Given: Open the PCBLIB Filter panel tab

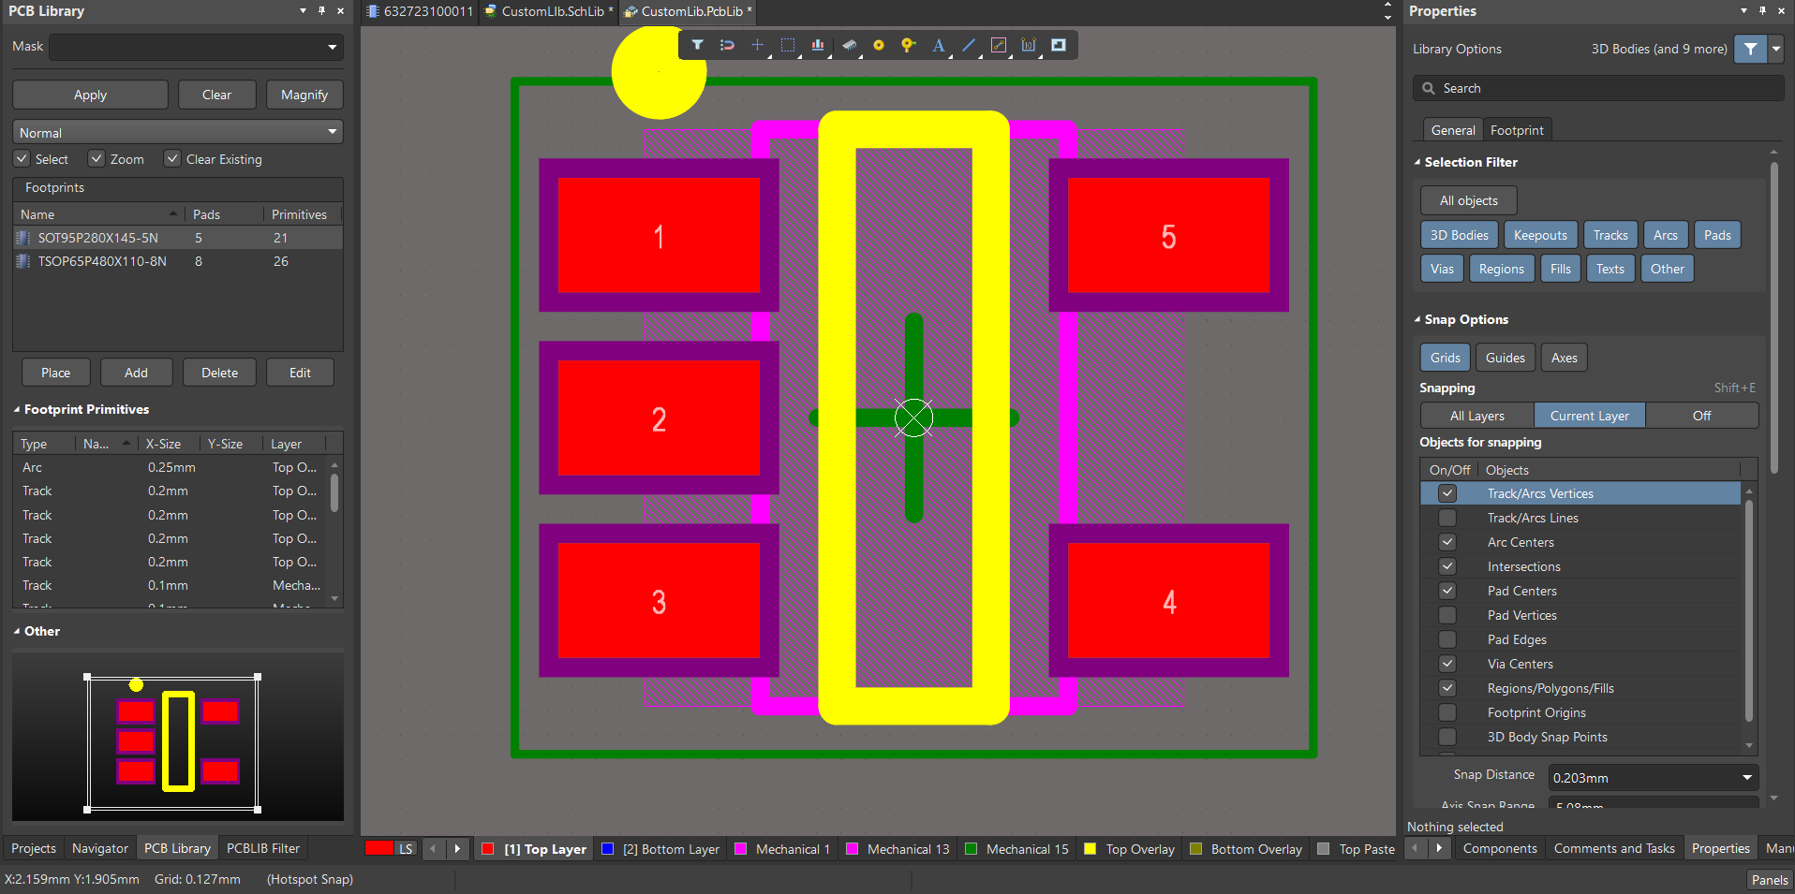Looking at the screenshot, I should point(263,848).
